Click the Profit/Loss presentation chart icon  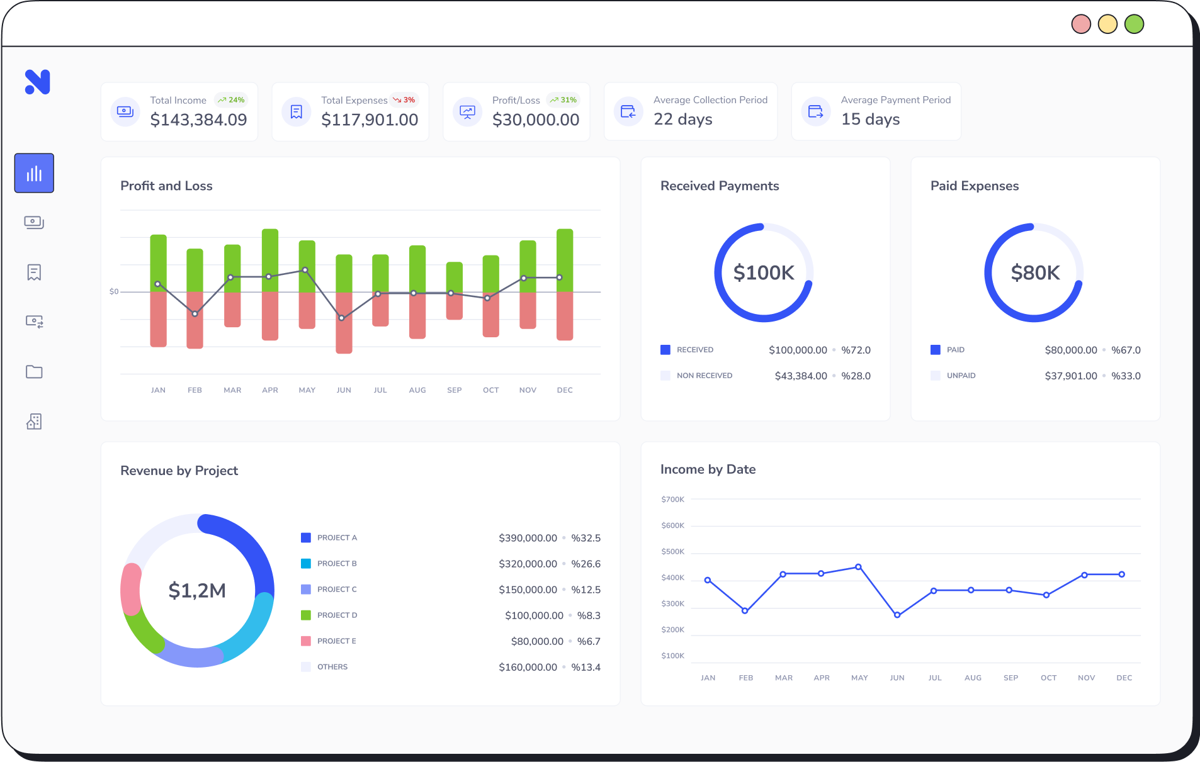(x=467, y=111)
